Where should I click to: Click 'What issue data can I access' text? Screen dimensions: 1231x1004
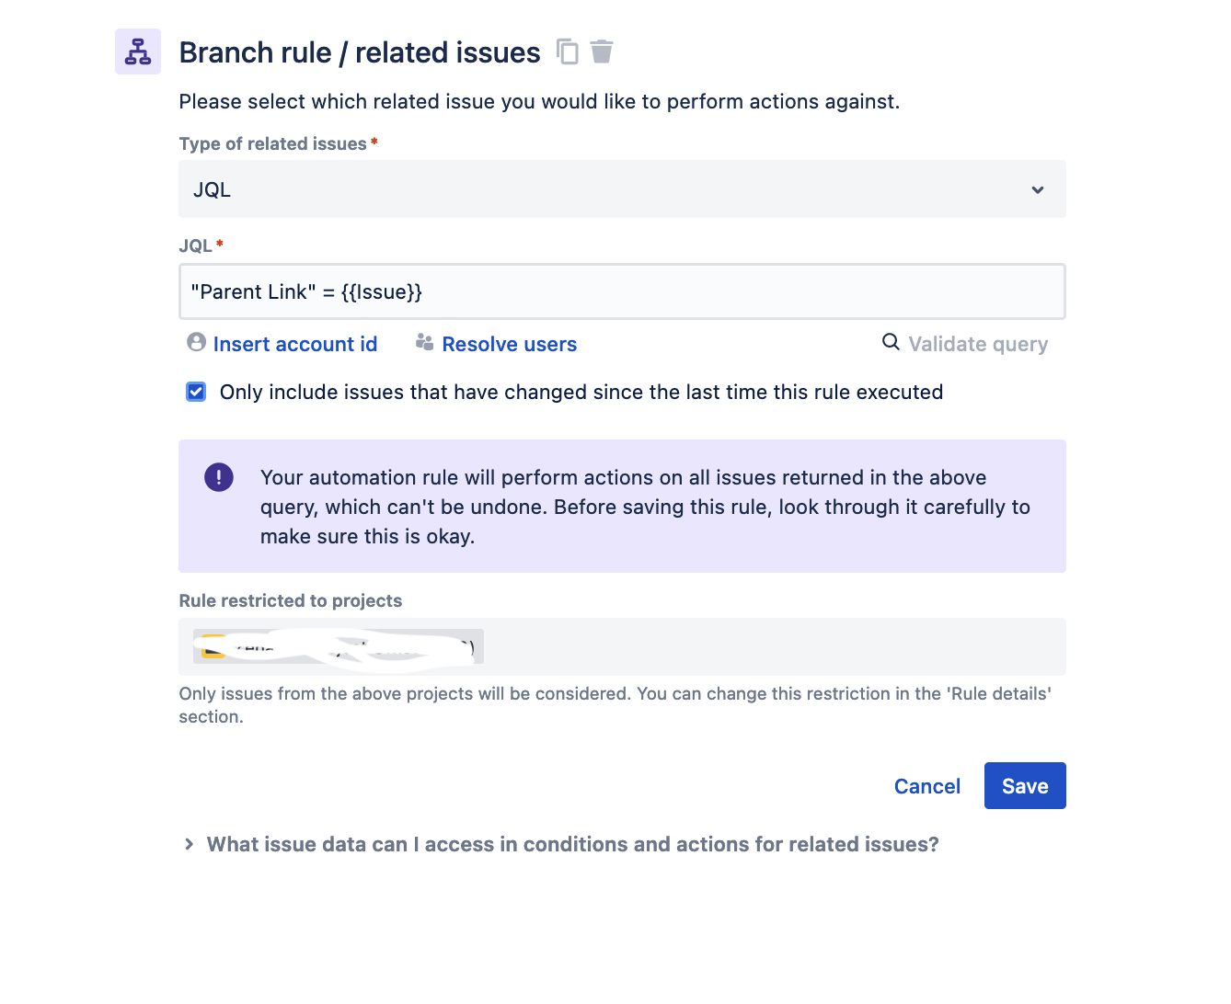point(572,844)
